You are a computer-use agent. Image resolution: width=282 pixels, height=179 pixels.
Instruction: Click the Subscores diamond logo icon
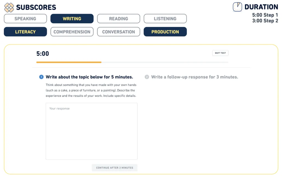pyautogui.click(x=9, y=7)
